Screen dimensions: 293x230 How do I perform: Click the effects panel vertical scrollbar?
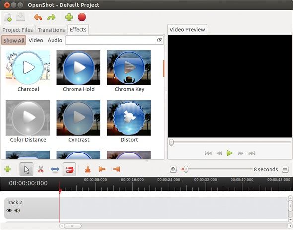pyautogui.click(x=164, y=69)
